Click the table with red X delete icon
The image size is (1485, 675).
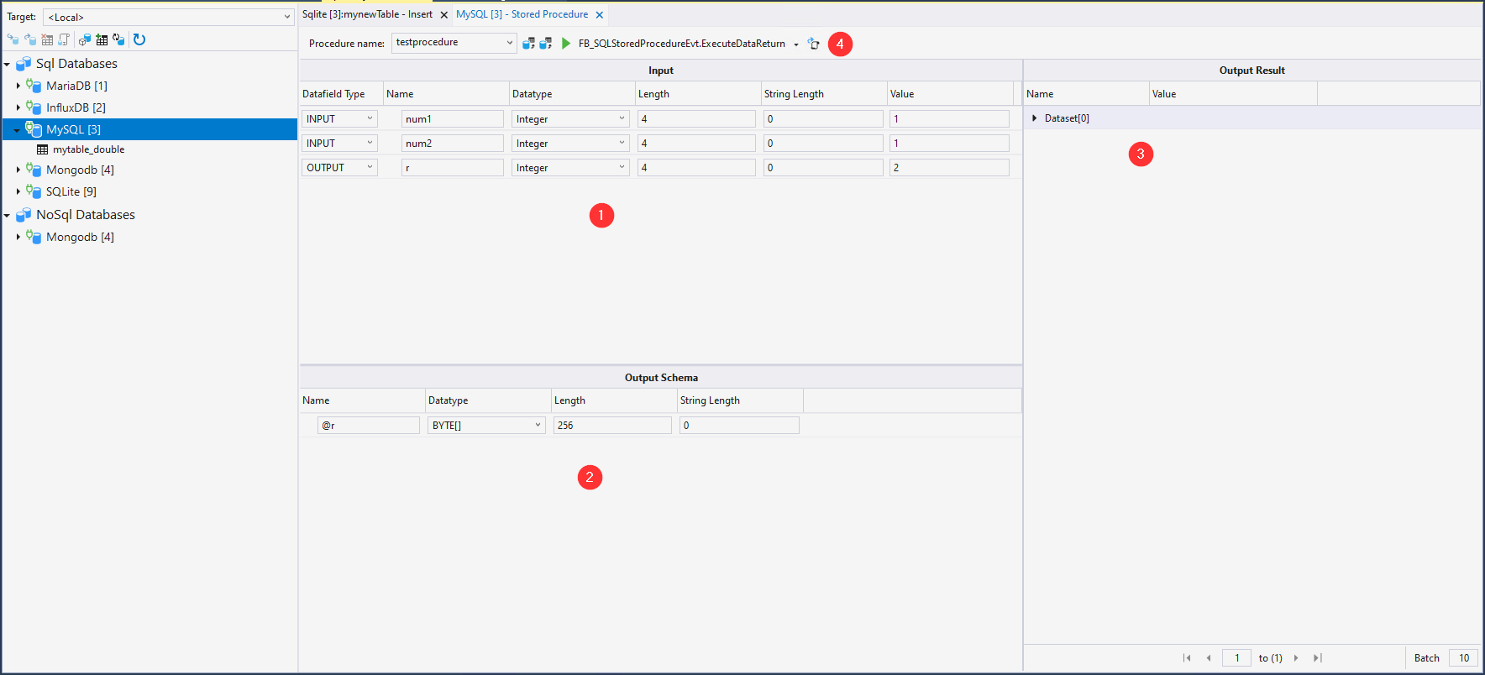(47, 39)
